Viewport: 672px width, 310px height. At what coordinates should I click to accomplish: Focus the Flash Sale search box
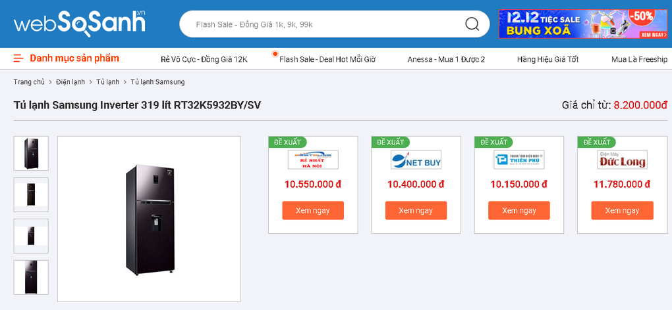[334, 24]
